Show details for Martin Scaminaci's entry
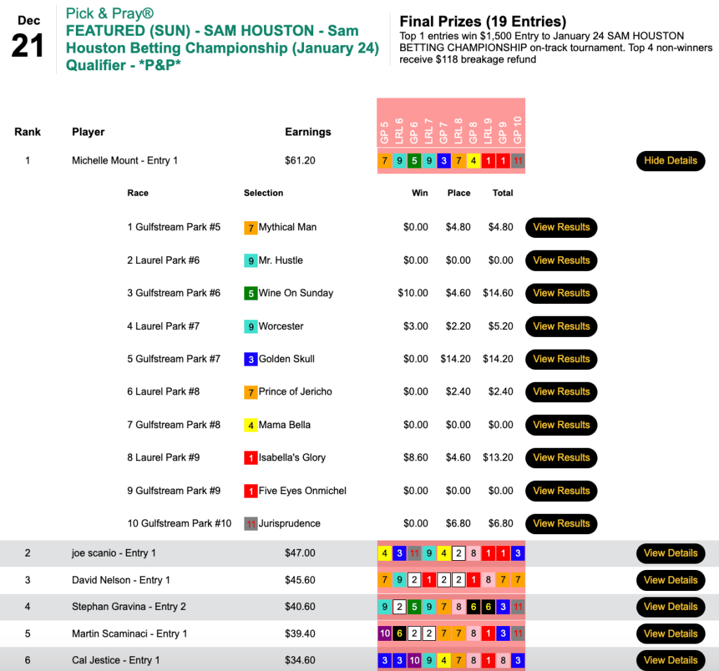Viewport: 719px width, 671px height. point(670,633)
